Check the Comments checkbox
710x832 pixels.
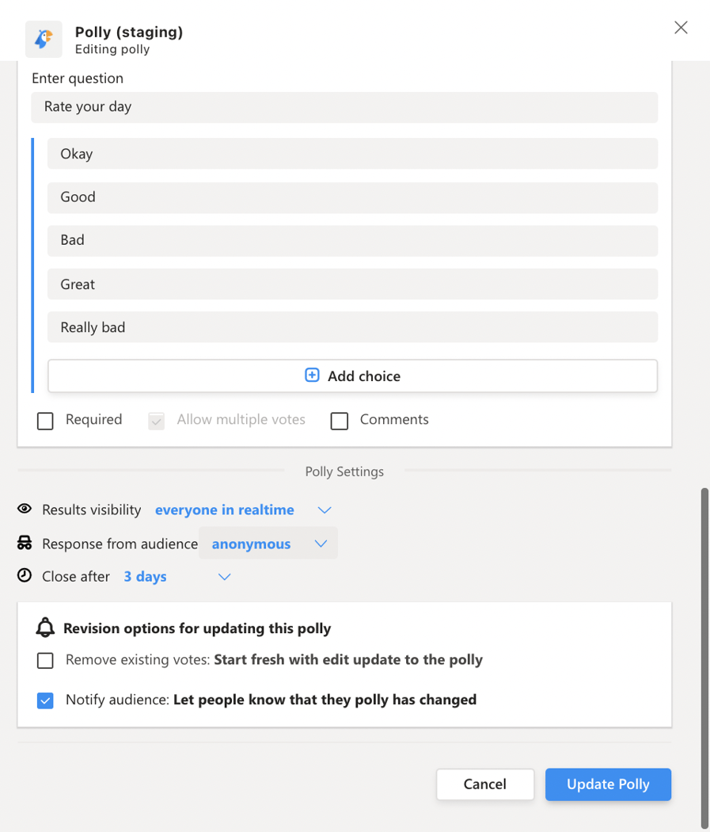point(340,421)
